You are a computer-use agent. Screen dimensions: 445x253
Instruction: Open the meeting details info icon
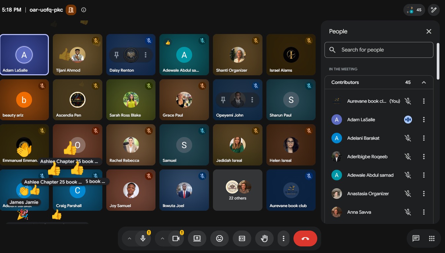(x=84, y=10)
